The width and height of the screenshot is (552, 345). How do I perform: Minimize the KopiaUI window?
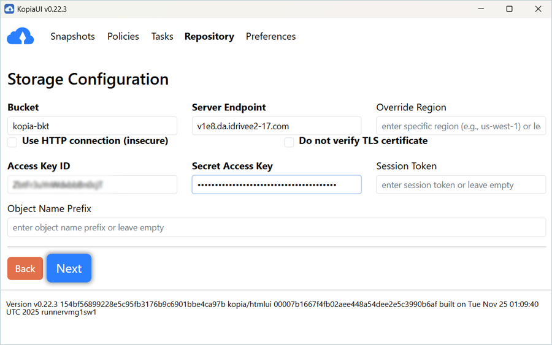(481, 9)
